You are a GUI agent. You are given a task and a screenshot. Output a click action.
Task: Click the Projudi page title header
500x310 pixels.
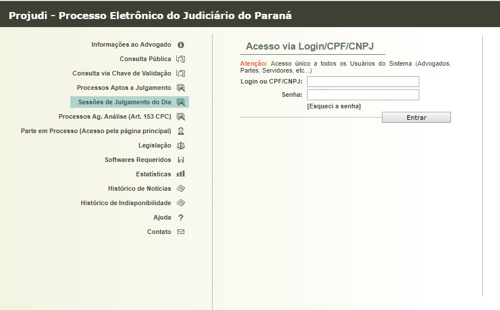[150, 16]
